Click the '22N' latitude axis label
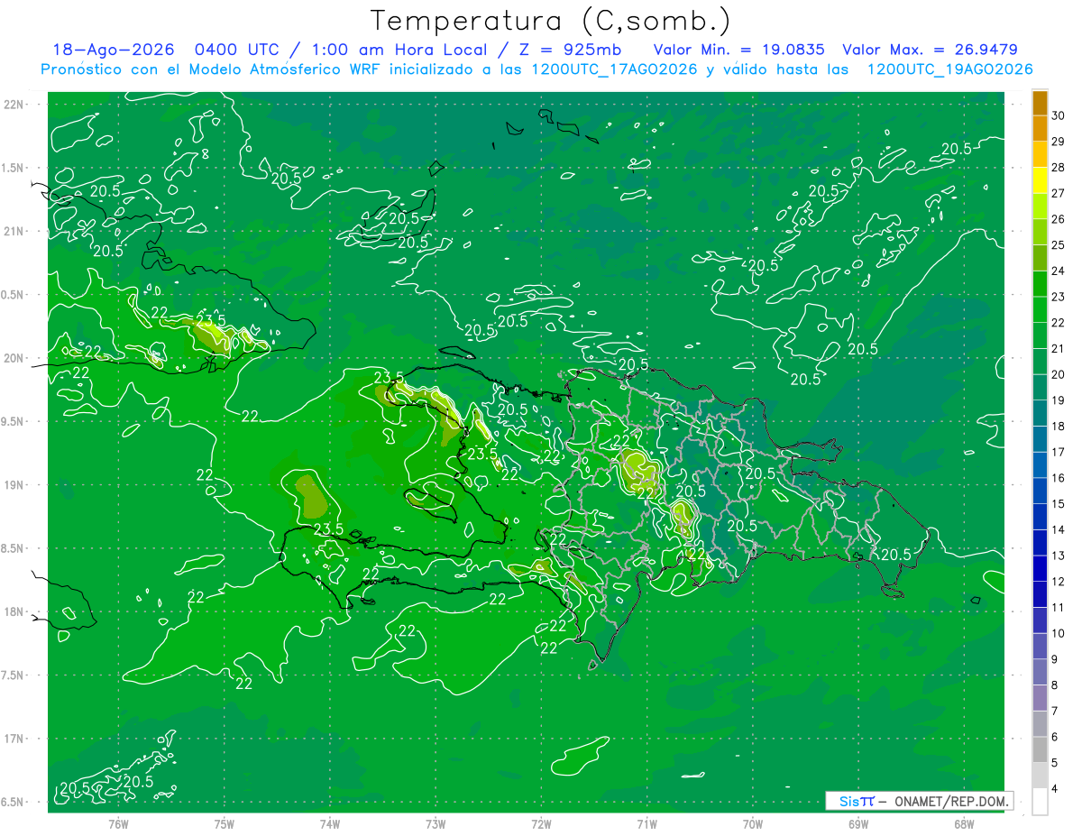Viewport: 1082px width, 836px height. (15, 105)
